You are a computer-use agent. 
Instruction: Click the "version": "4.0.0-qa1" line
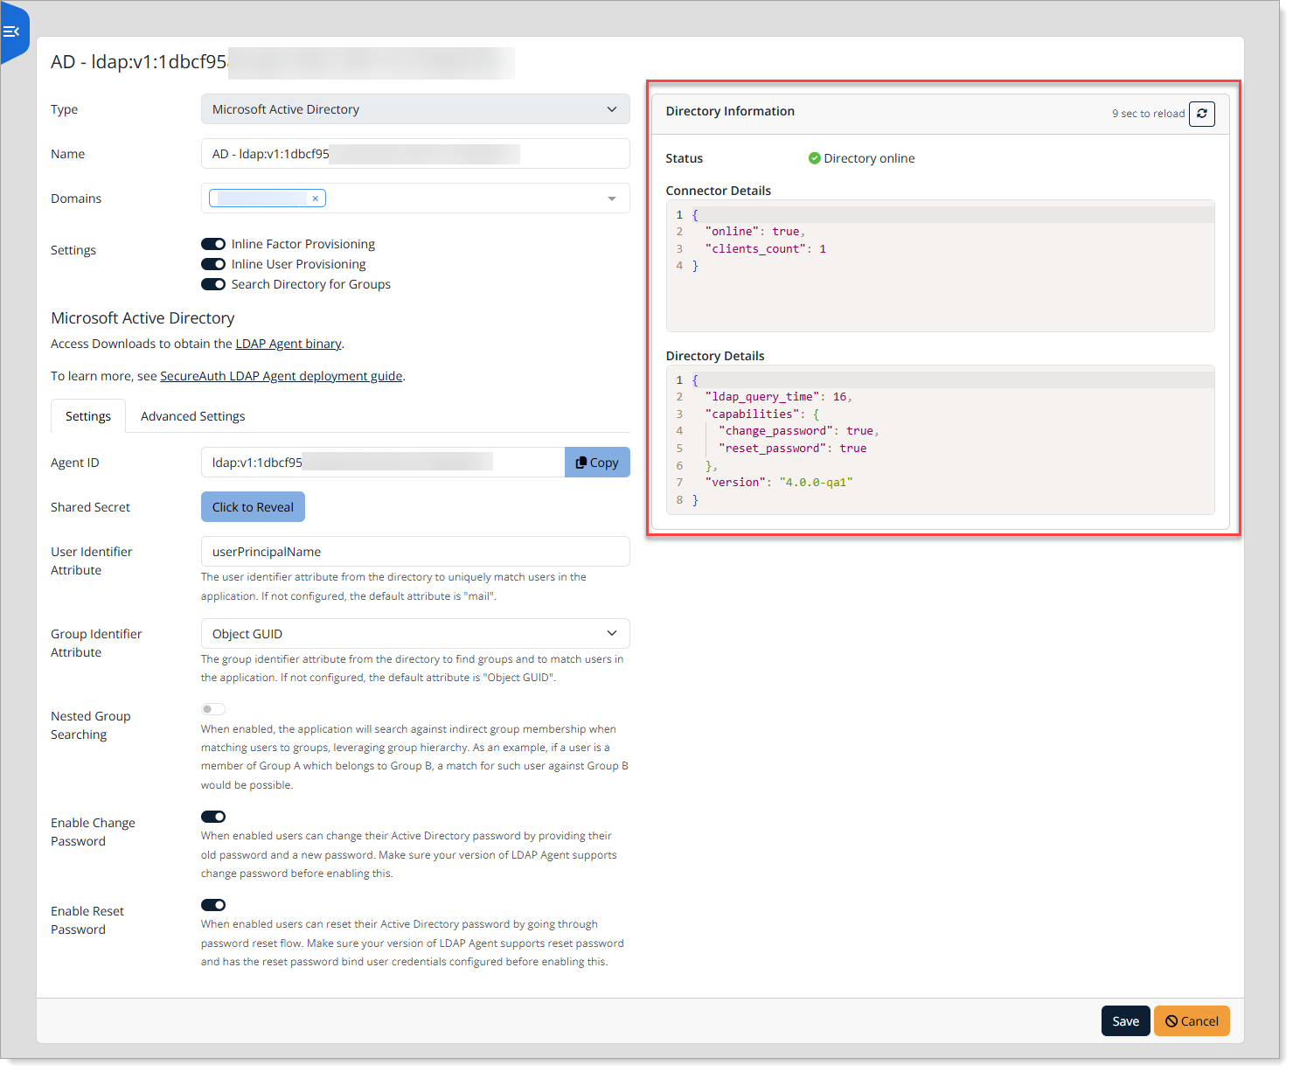point(779,483)
